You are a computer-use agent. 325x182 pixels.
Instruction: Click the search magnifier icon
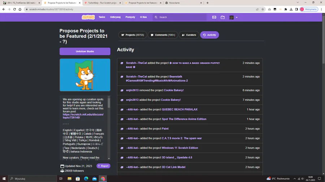pyautogui.click(x=156, y=17)
